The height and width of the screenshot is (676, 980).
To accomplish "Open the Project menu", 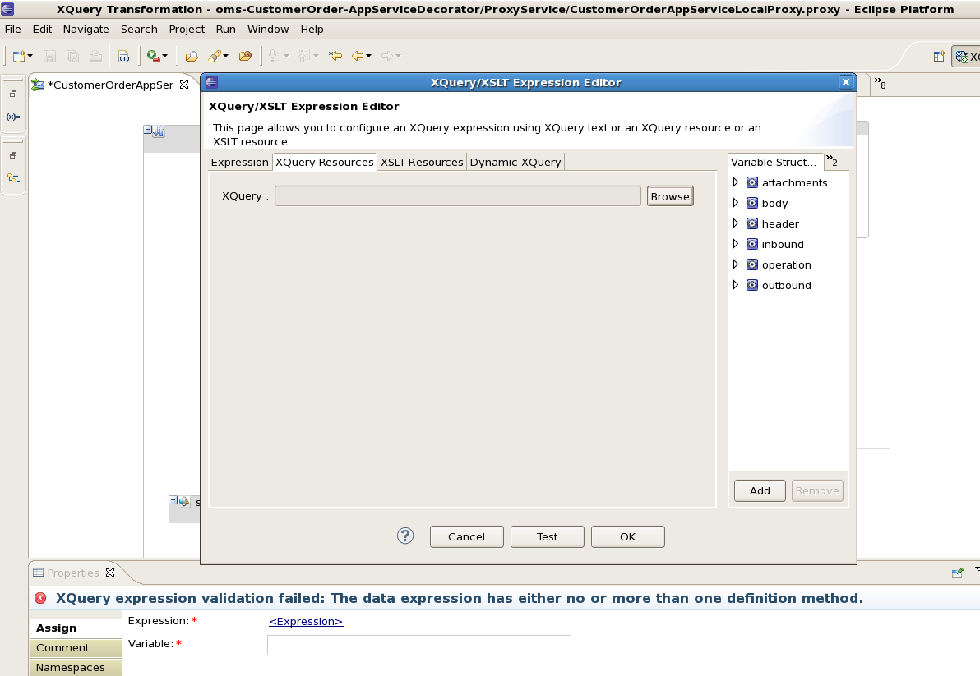I will click(x=187, y=30).
